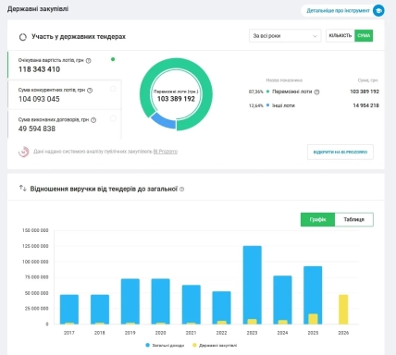Screen dimensions: 396x355
Task: Select the 'Сума конкурентних лотів' radio button
Action: [x=113, y=89]
